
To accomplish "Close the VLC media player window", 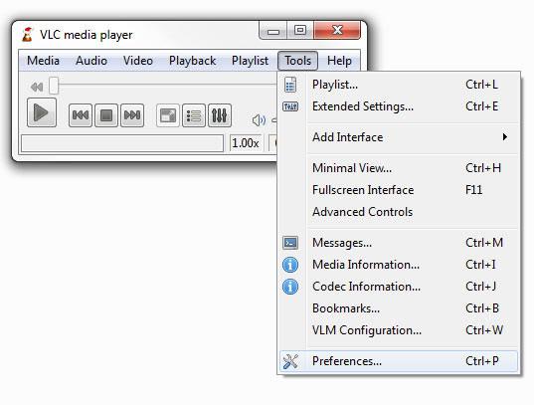I will pos(337,30).
